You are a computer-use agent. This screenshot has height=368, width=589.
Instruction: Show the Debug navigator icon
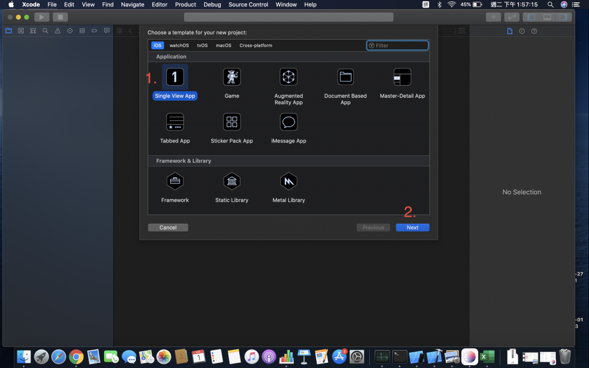(x=82, y=31)
